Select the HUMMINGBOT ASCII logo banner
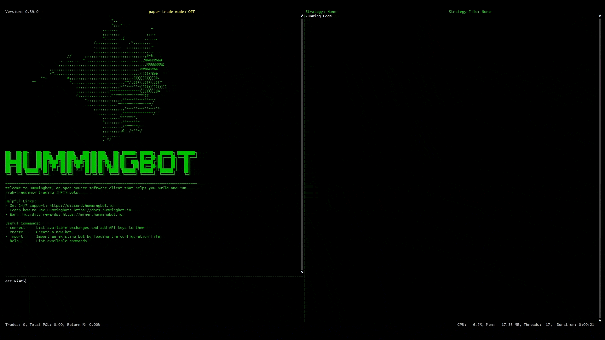Screen dimensions: 605x340 pyautogui.click(x=101, y=163)
